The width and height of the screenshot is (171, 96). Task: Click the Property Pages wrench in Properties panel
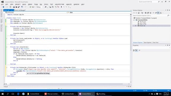click(139, 50)
